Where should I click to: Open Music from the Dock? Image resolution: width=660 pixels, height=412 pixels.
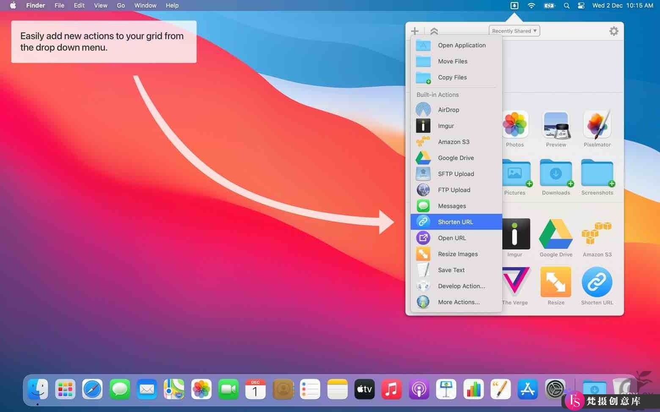(391, 389)
